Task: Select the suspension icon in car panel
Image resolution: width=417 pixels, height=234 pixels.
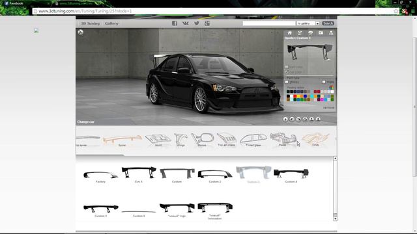Action: pyautogui.click(x=300, y=33)
